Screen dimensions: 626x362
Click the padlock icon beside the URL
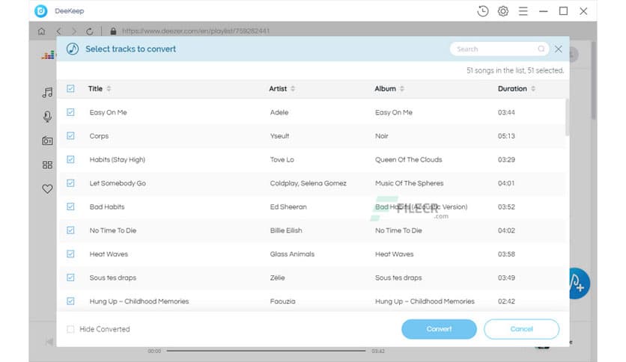coord(113,31)
